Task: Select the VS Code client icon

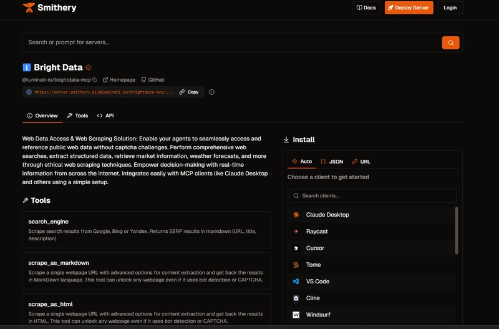Action: pos(296,281)
